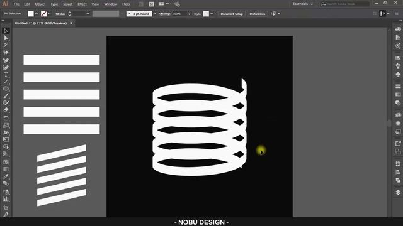This screenshot has width=403, height=226.
Task: Open the Asset Export panel icon
Action: click(398, 143)
